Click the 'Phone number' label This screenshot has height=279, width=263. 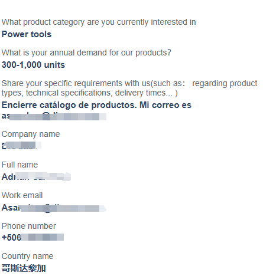click(x=29, y=227)
